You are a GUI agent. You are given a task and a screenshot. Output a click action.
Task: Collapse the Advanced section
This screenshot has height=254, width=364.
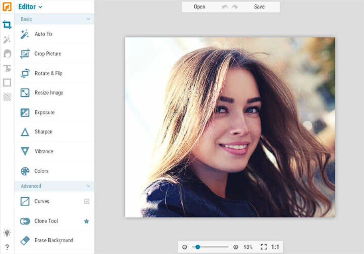tap(88, 186)
